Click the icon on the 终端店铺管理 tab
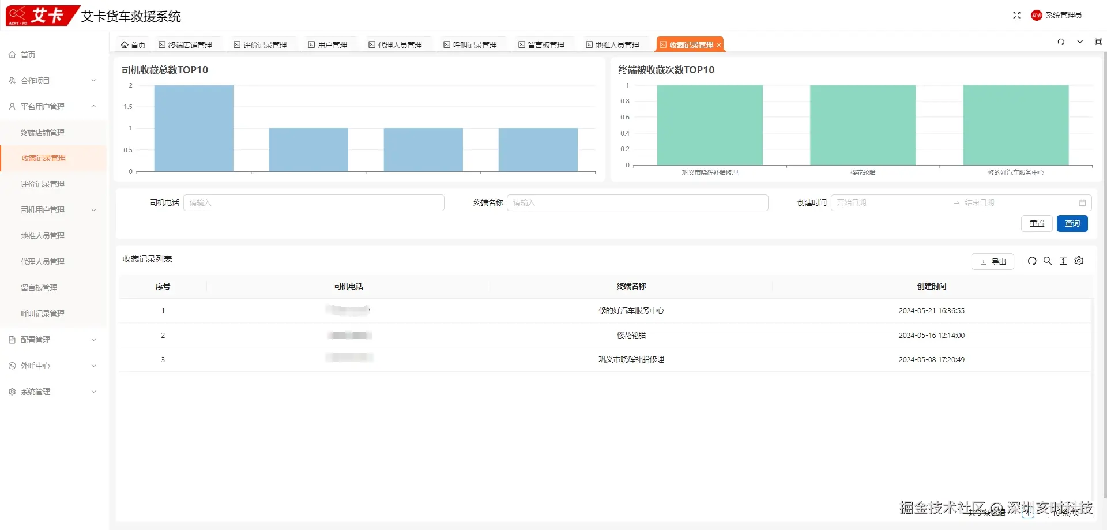This screenshot has width=1107, height=530. [162, 45]
